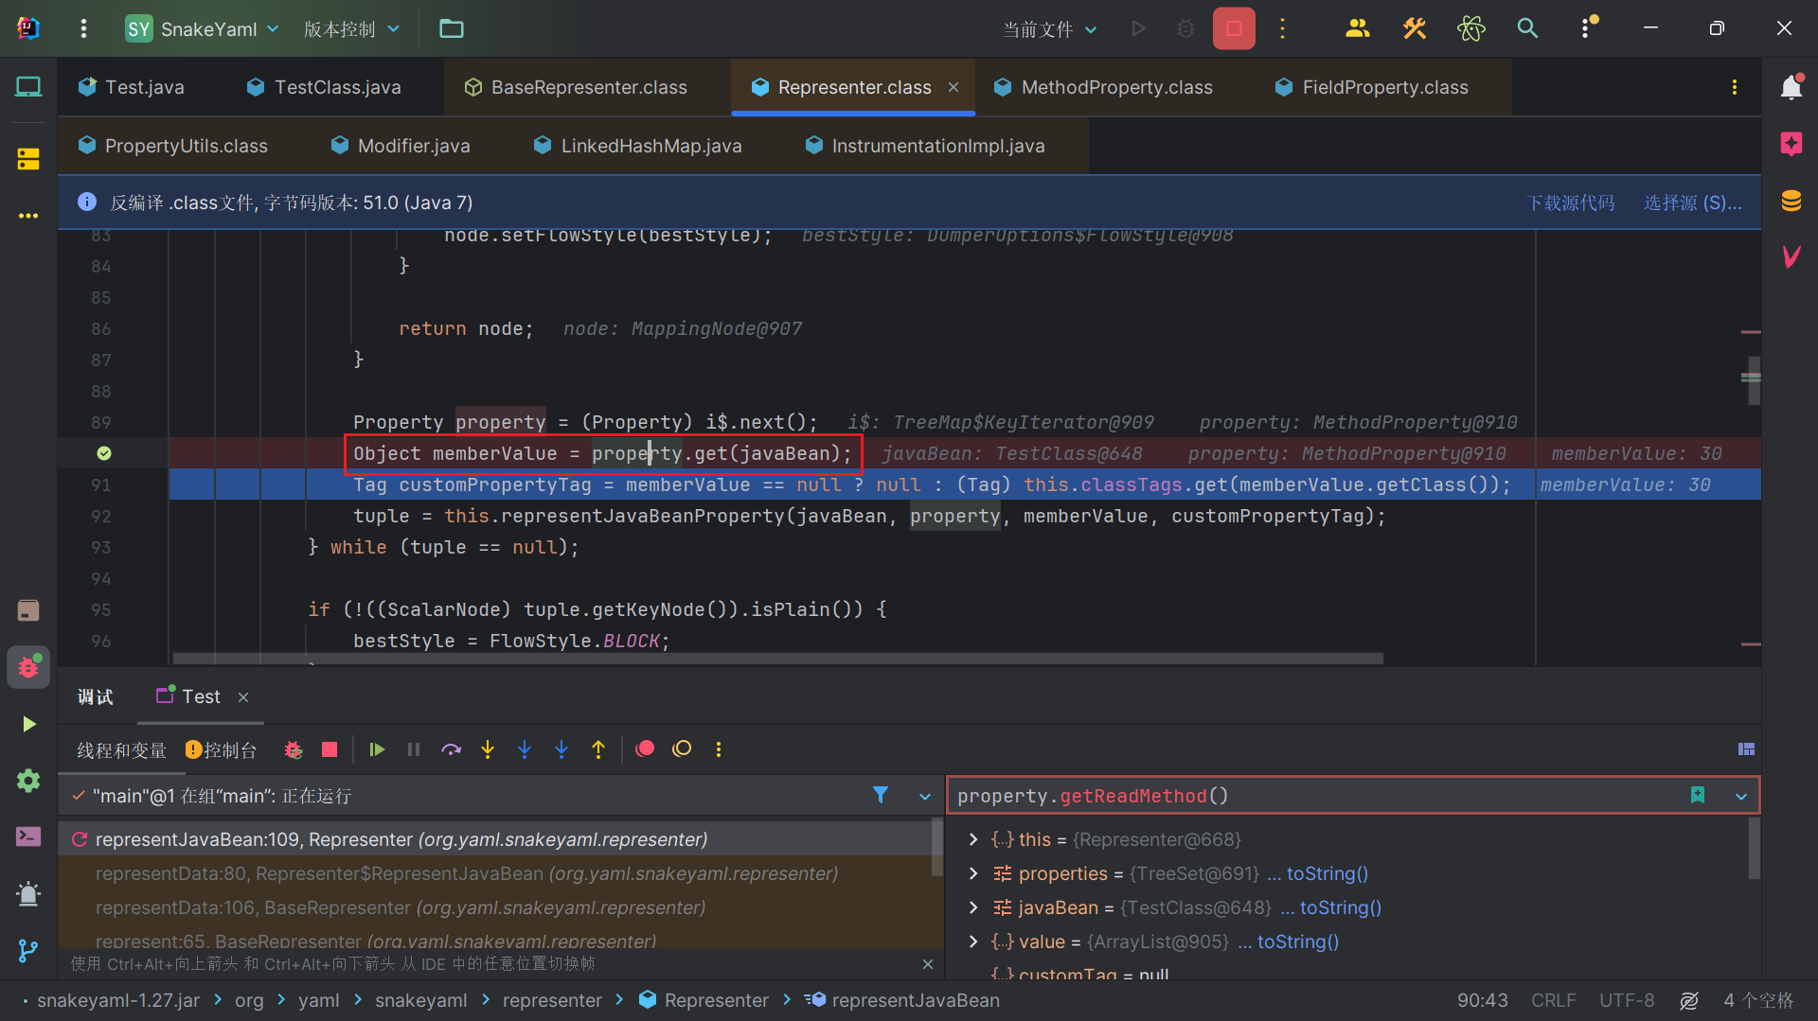Open PropertyUtils.class tab
Image resolution: width=1818 pixels, height=1021 pixels.
click(x=173, y=146)
